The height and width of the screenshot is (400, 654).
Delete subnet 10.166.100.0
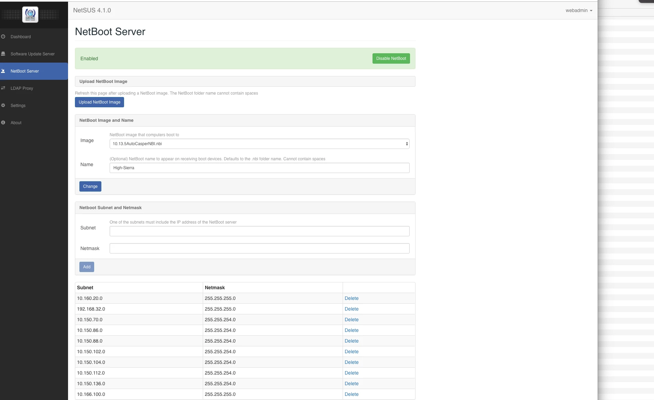[352, 394]
